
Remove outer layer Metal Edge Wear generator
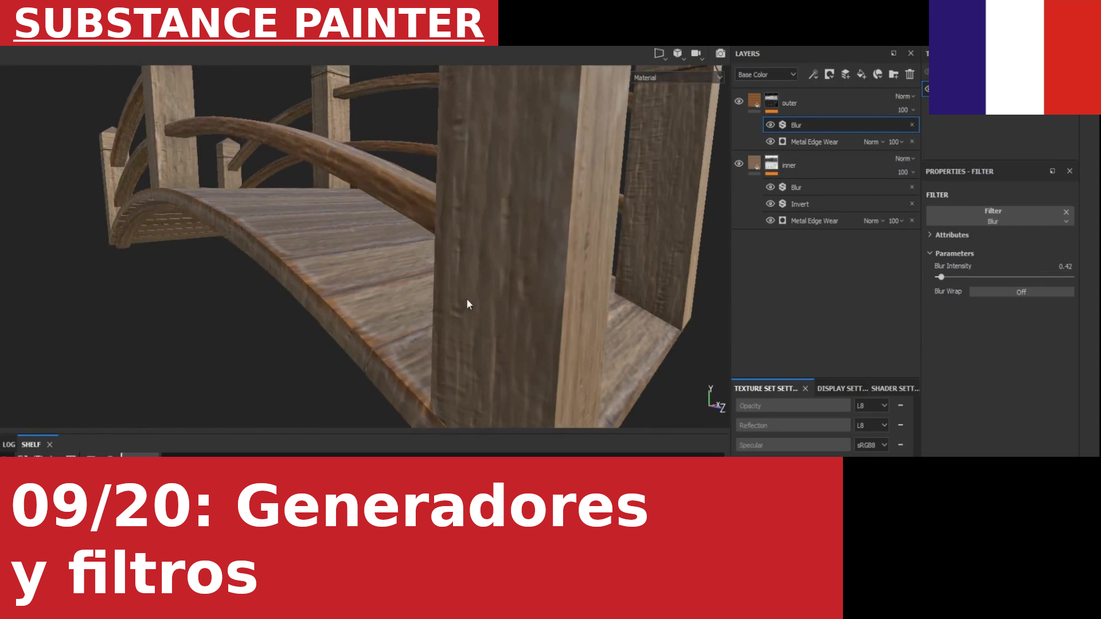[912, 141]
